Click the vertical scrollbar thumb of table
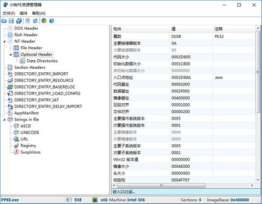Image resolution: width=262 pixels, height=204 pixels. (x=258, y=72)
